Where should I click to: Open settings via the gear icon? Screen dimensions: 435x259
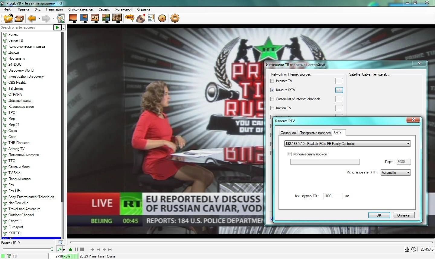coord(175,18)
